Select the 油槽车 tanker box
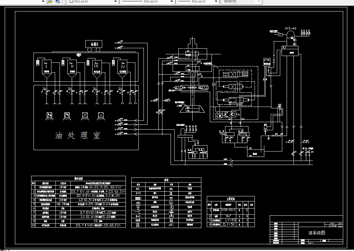This screenshot has height=251, width=354. click(x=93, y=44)
